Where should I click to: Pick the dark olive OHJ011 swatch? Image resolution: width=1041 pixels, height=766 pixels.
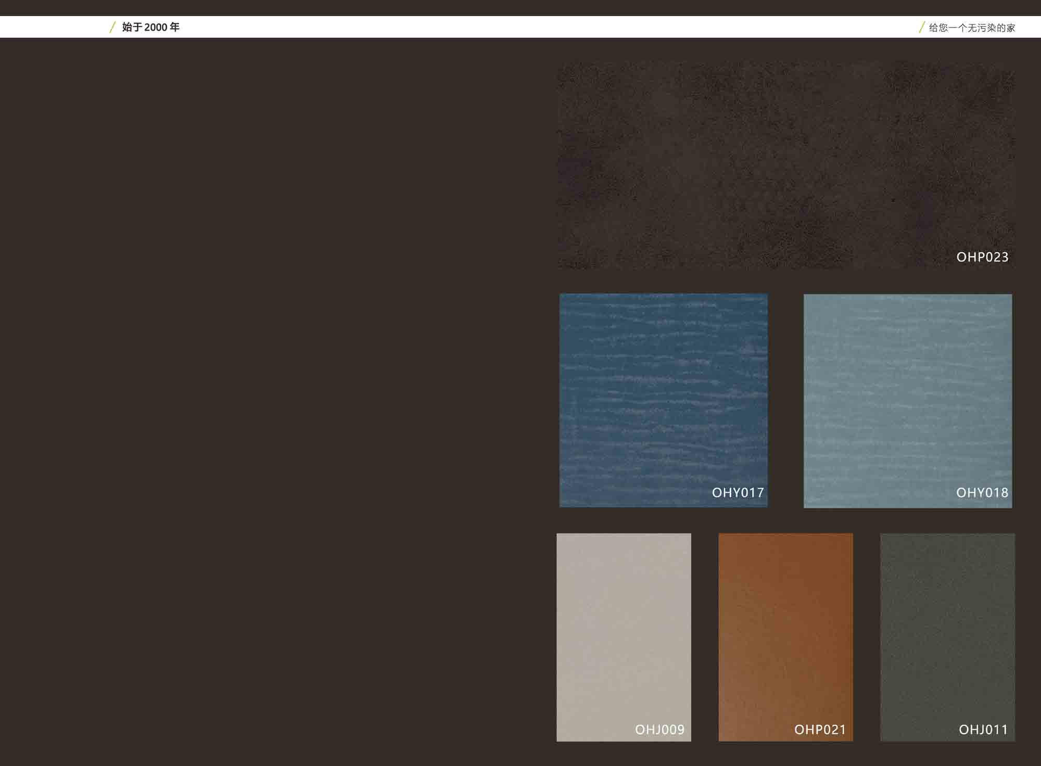(947, 637)
